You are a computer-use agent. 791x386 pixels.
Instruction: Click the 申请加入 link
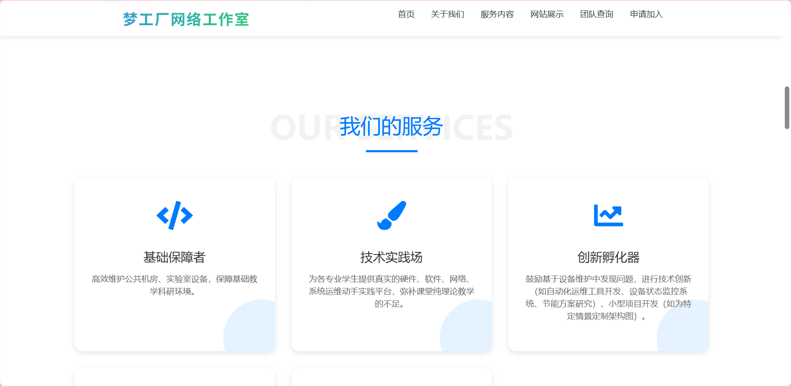click(646, 14)
